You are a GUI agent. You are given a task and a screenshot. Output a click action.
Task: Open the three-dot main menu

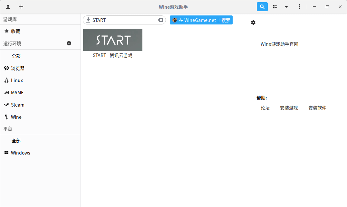[299, 7]
